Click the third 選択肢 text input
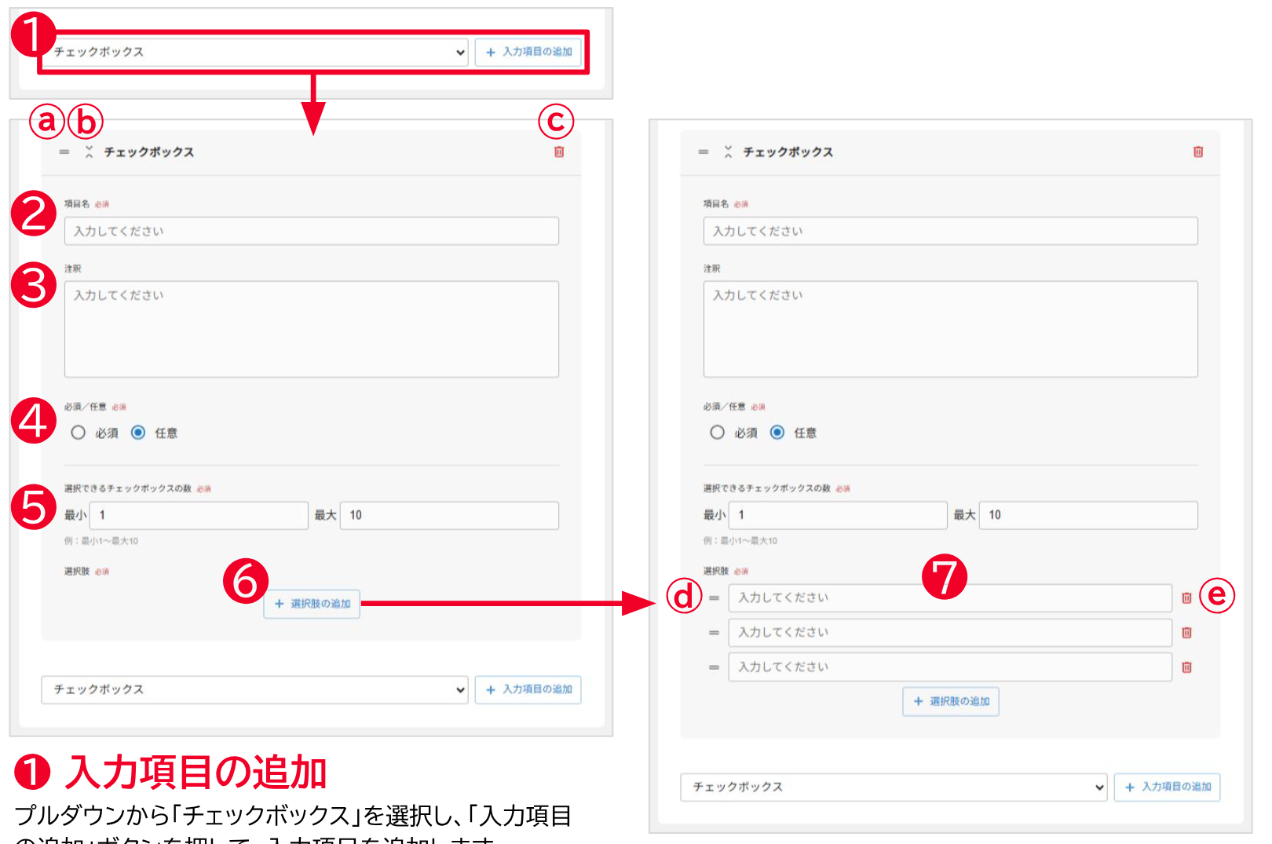 (x=950, y=667)
